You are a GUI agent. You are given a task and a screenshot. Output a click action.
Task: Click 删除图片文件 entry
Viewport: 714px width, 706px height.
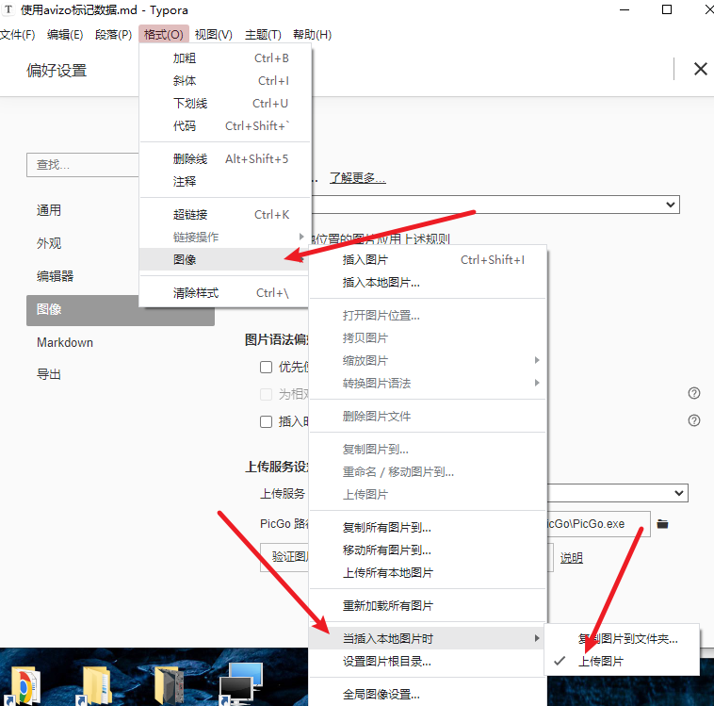click(x=428, y=416)
